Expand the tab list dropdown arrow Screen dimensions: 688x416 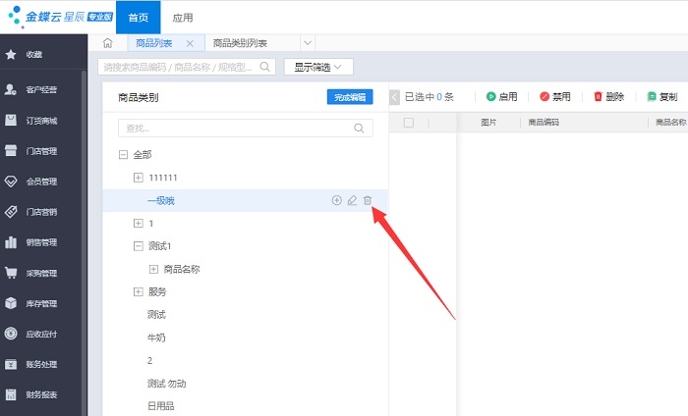[x=308, y=43]
